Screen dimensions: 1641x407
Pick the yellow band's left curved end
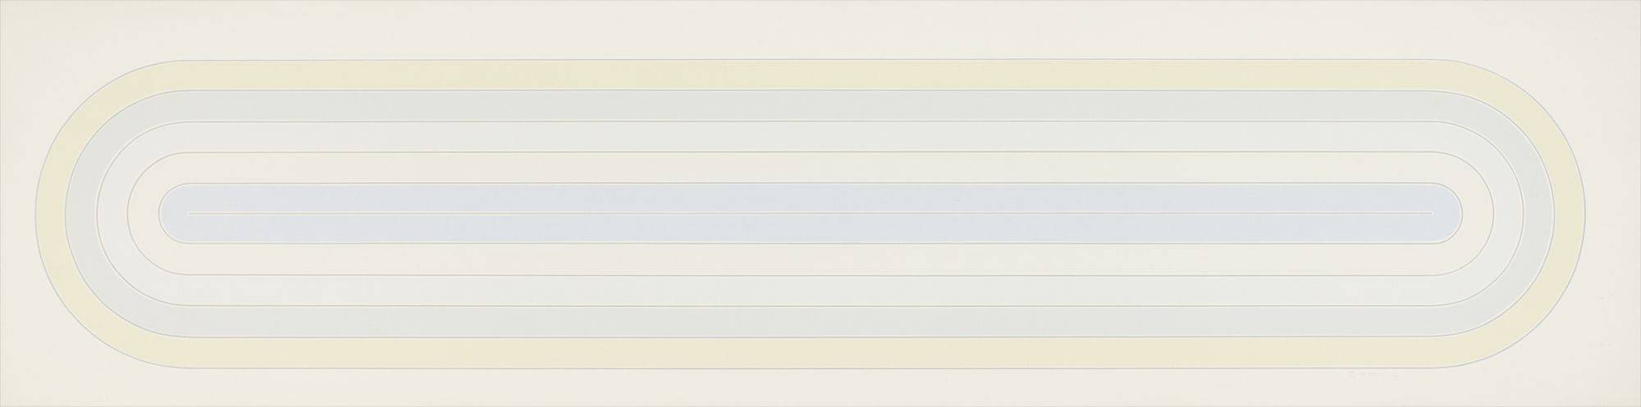(61, 213)
